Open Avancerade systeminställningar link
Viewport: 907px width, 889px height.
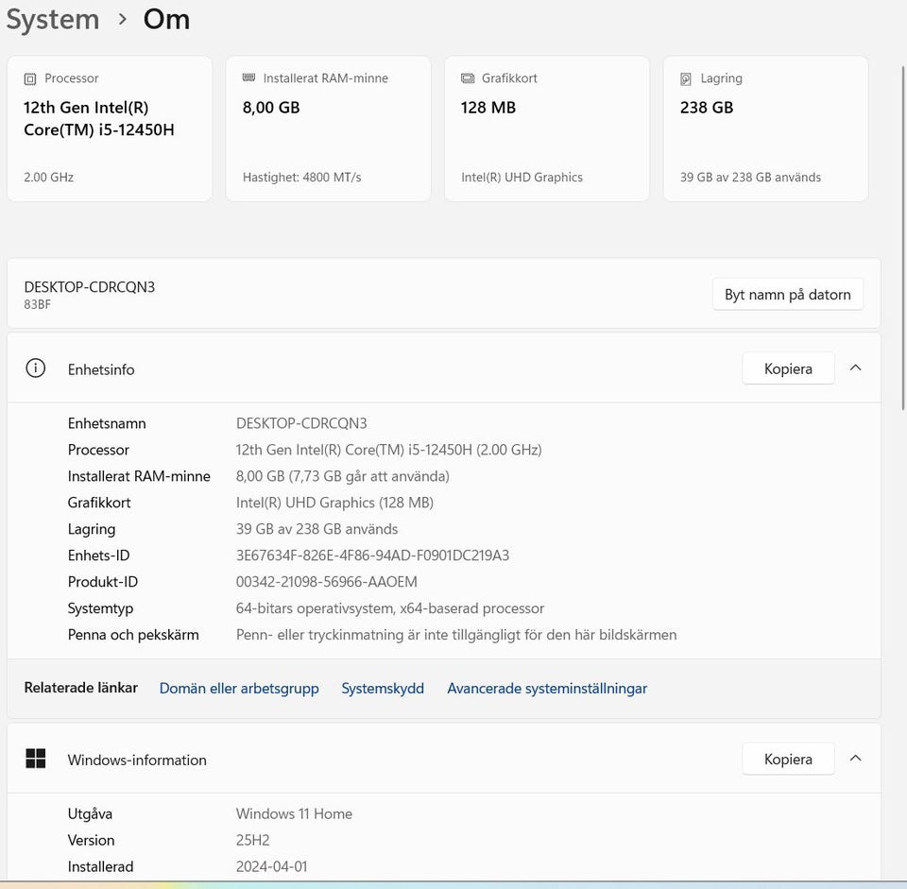[x=547, y=689]
